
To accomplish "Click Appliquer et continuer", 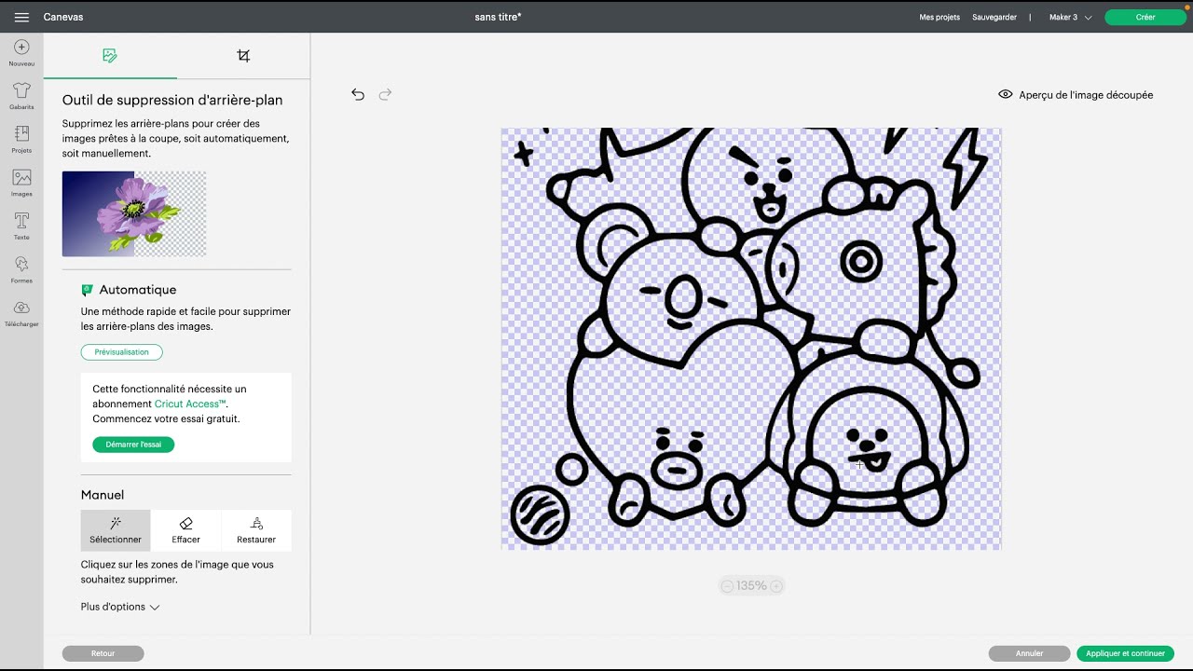I will 1126,653.
